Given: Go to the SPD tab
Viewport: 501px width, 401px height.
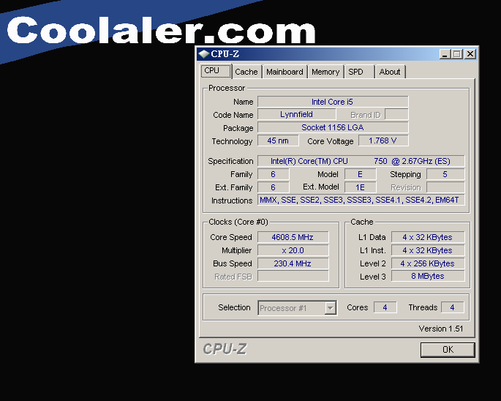Looking at the screenshot, I should point(359,72).
